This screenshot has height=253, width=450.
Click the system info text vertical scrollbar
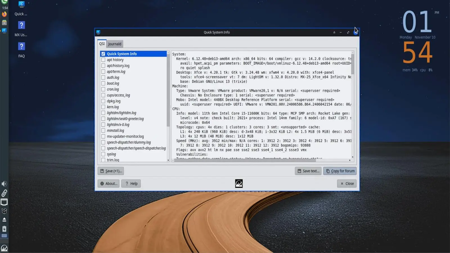click(352, 64)
